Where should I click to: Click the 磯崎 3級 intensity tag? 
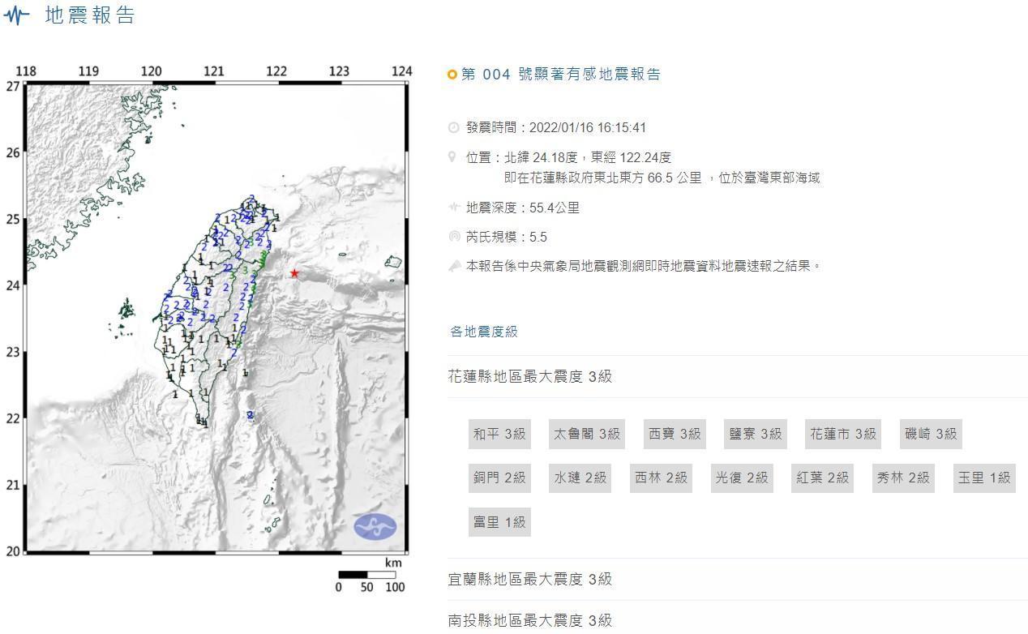pos(931,434)
